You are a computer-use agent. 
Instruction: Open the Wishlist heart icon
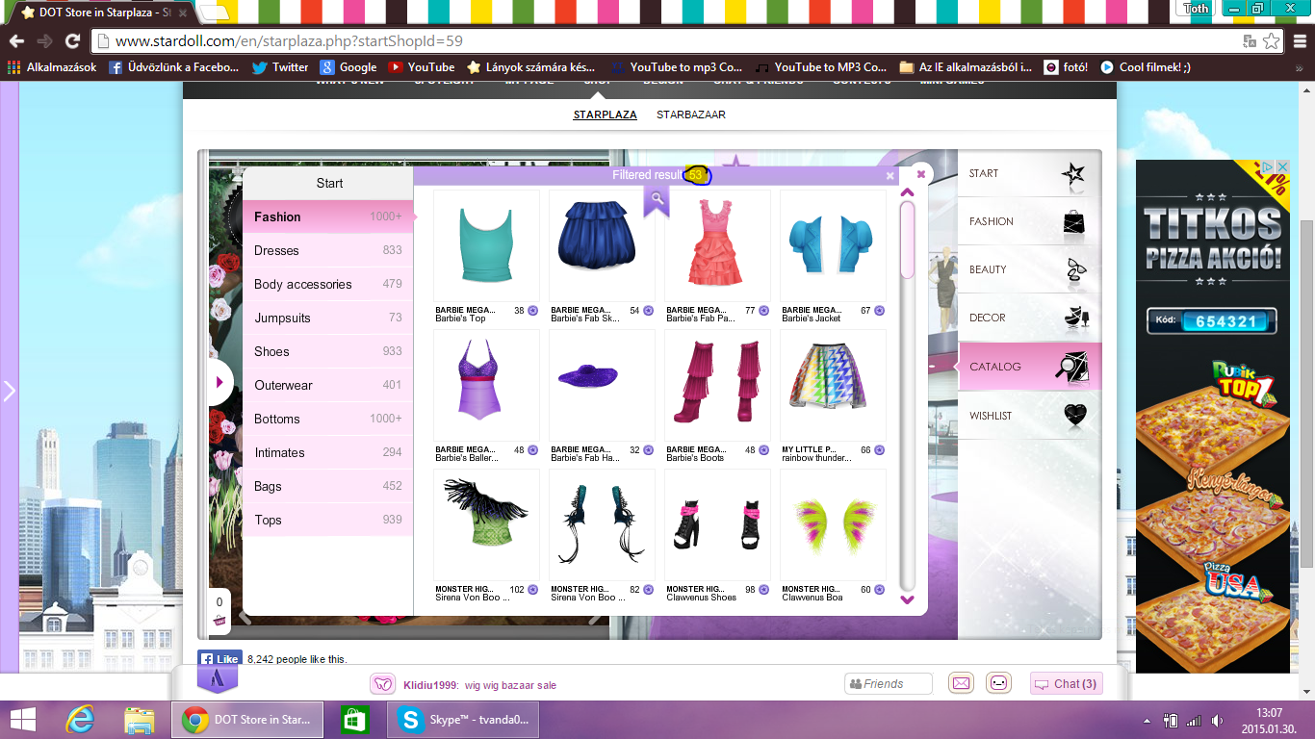point(1075,416)
